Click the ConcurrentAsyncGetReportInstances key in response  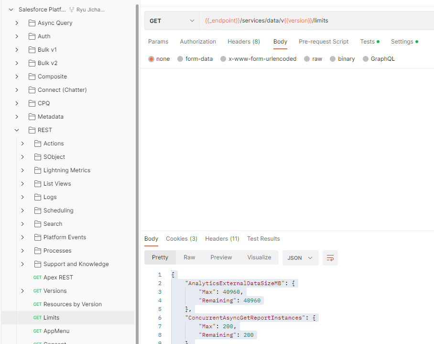(x=245, y=318)
